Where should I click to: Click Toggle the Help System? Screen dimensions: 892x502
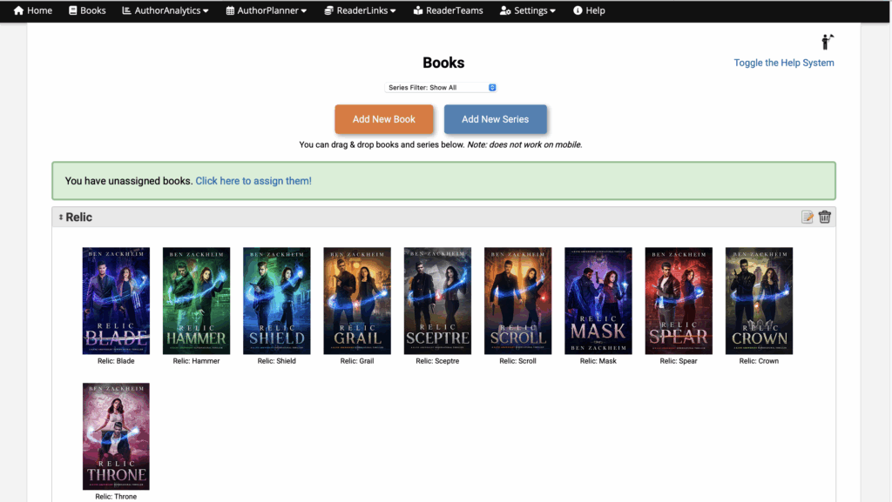coord(783,62)
